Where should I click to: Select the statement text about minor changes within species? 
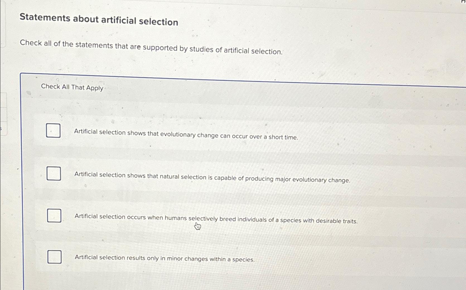pos(165,259)
